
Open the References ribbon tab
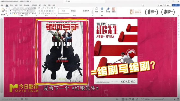coord(34,5)
